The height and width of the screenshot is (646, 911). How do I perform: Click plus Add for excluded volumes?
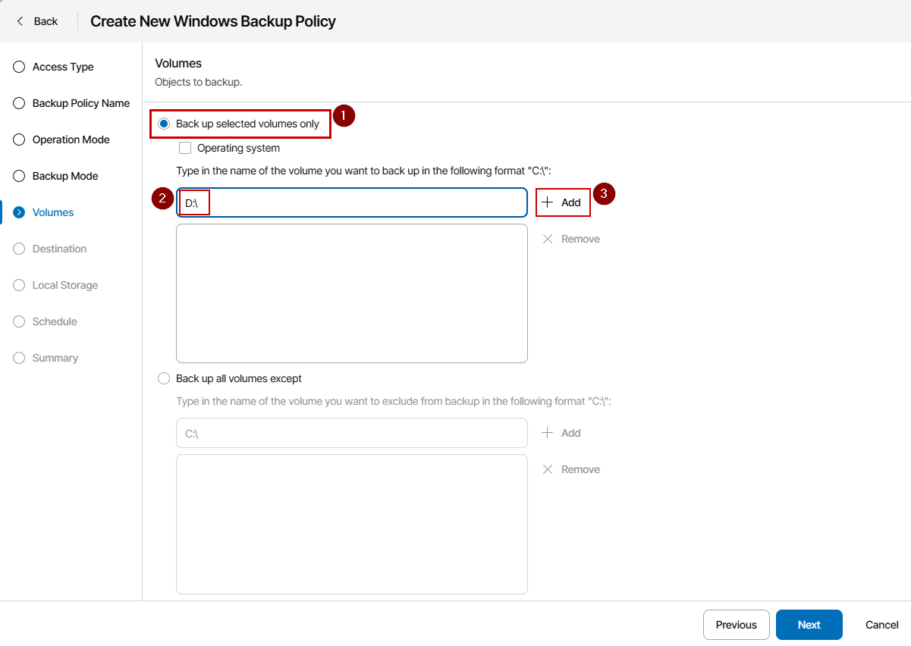pyautogui.click(x=561, y=433)
